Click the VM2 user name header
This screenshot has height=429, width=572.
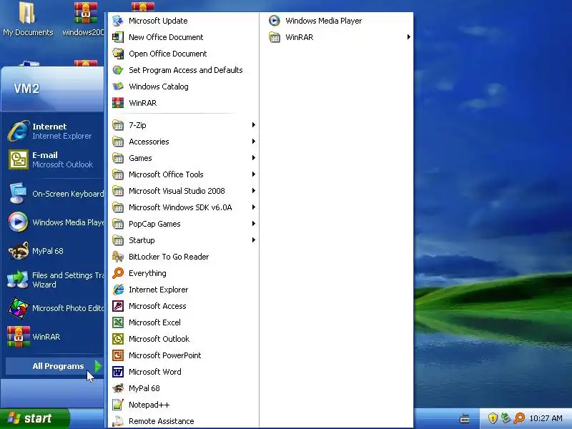pyautogui.click(x=26, y=89)
